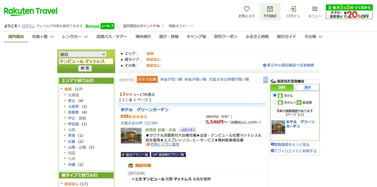Filter area by 山陽・山陰
Image resolution: width=377 pixels, height=187 pixels.
[x=77, y=147]
